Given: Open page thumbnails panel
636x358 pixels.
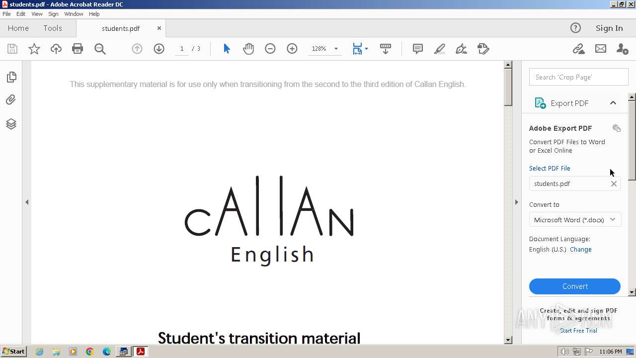Looking at the screenshot, I should (11, 77).
